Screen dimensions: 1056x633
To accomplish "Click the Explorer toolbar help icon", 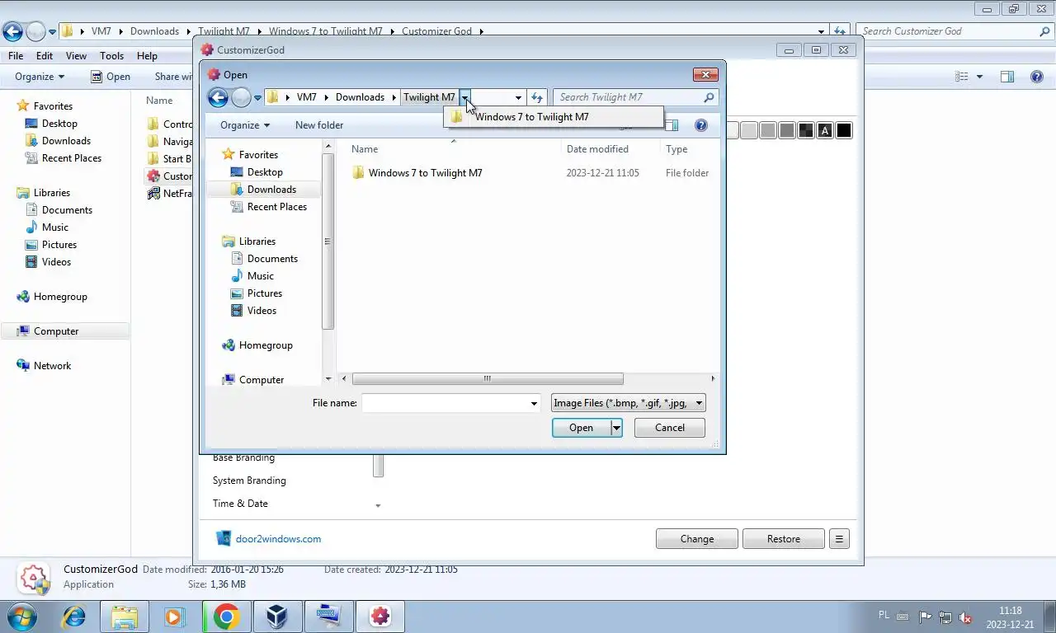I will pyautogui.click(x=1037, y=77).
